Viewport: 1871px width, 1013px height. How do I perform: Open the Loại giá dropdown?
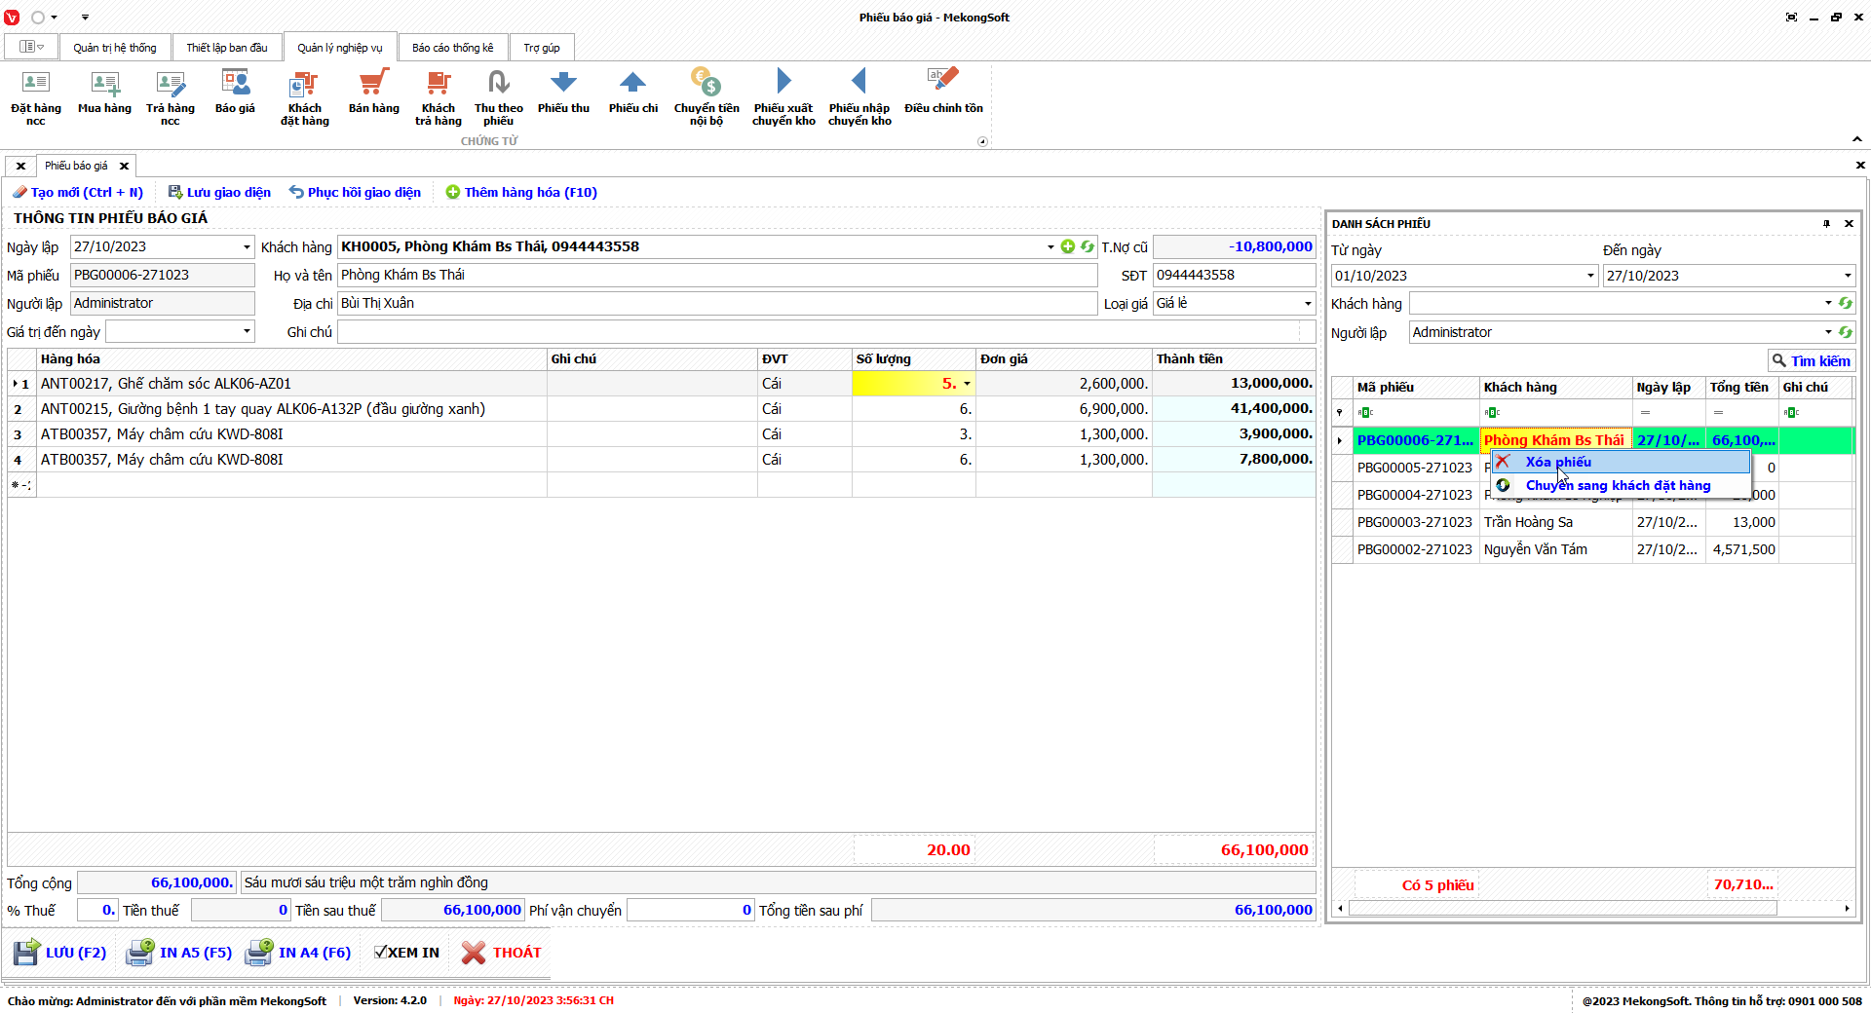tap(1307, 304)
